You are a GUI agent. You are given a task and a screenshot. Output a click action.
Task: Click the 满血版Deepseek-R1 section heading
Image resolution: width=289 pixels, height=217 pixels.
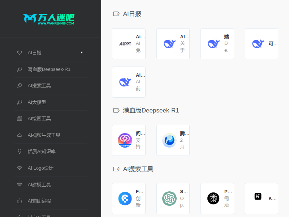pyautogui.click(x=151, y=110)
